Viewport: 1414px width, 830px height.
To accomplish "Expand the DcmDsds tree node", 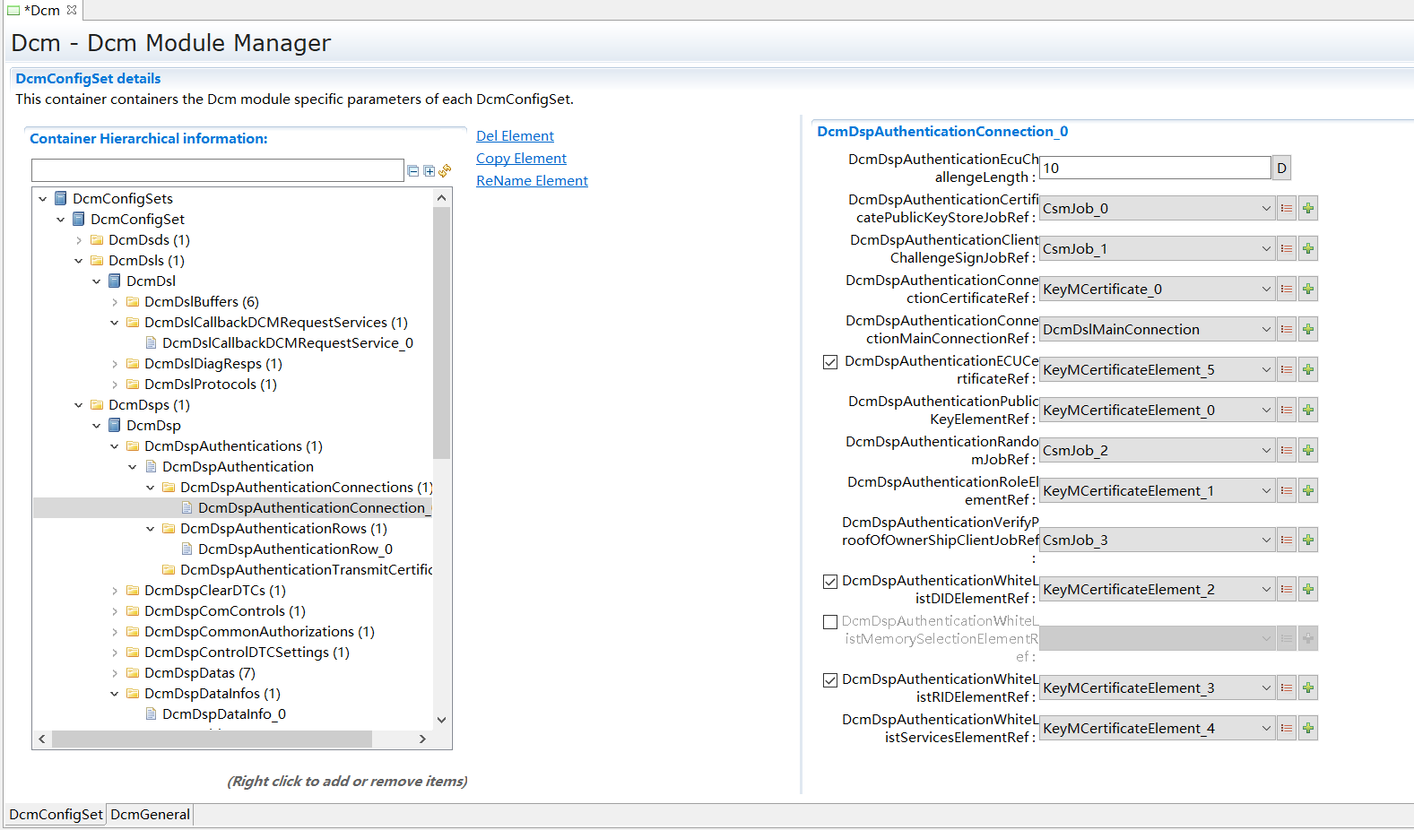I will pos(79,240).
